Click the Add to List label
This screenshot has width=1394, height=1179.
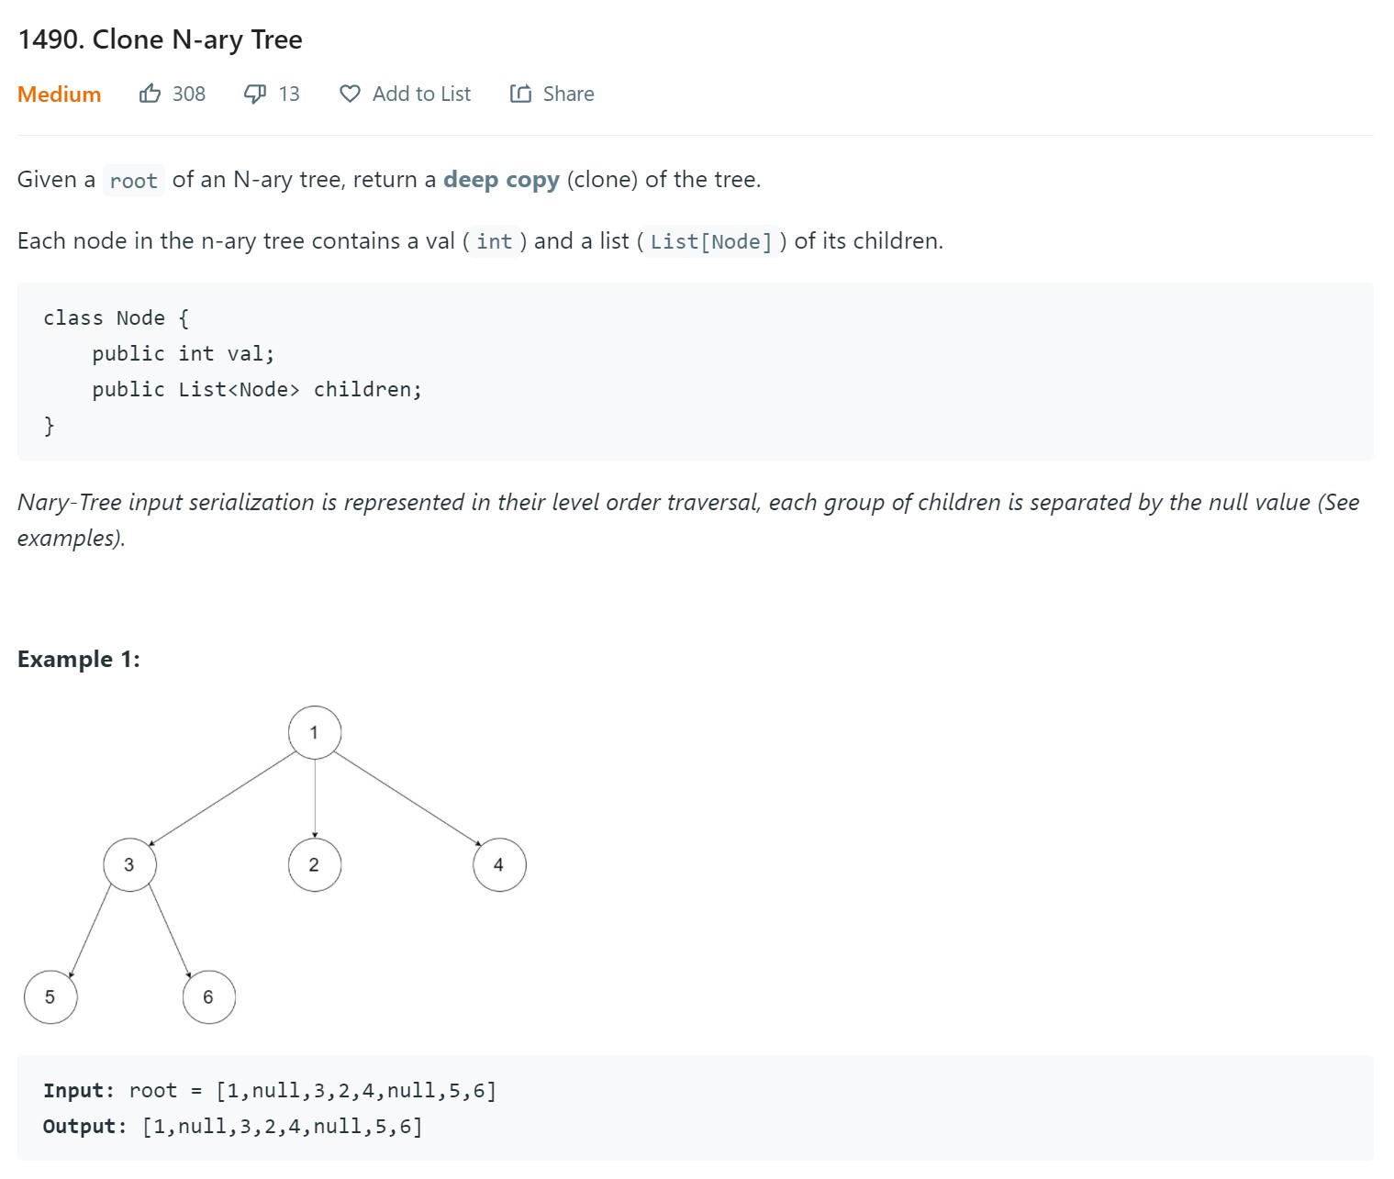(x=421, y=94)
